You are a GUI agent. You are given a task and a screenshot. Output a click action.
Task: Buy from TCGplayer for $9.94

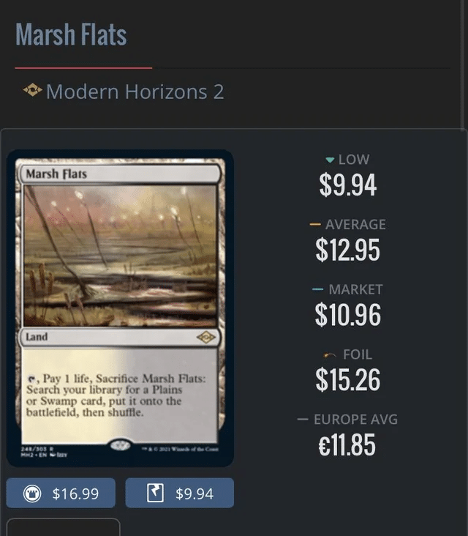[180, 493]
